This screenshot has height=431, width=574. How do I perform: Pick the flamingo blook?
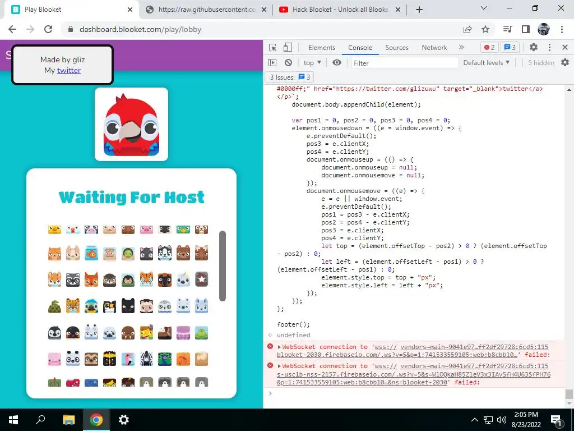click(x=128, y=359)
